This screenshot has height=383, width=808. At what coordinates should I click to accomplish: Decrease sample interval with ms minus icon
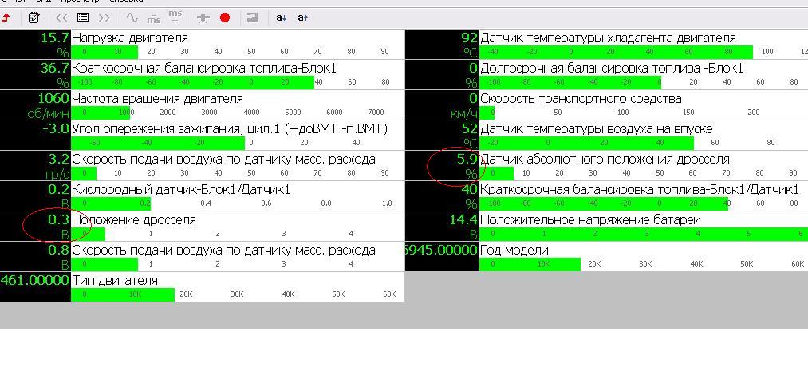(154, 18)
